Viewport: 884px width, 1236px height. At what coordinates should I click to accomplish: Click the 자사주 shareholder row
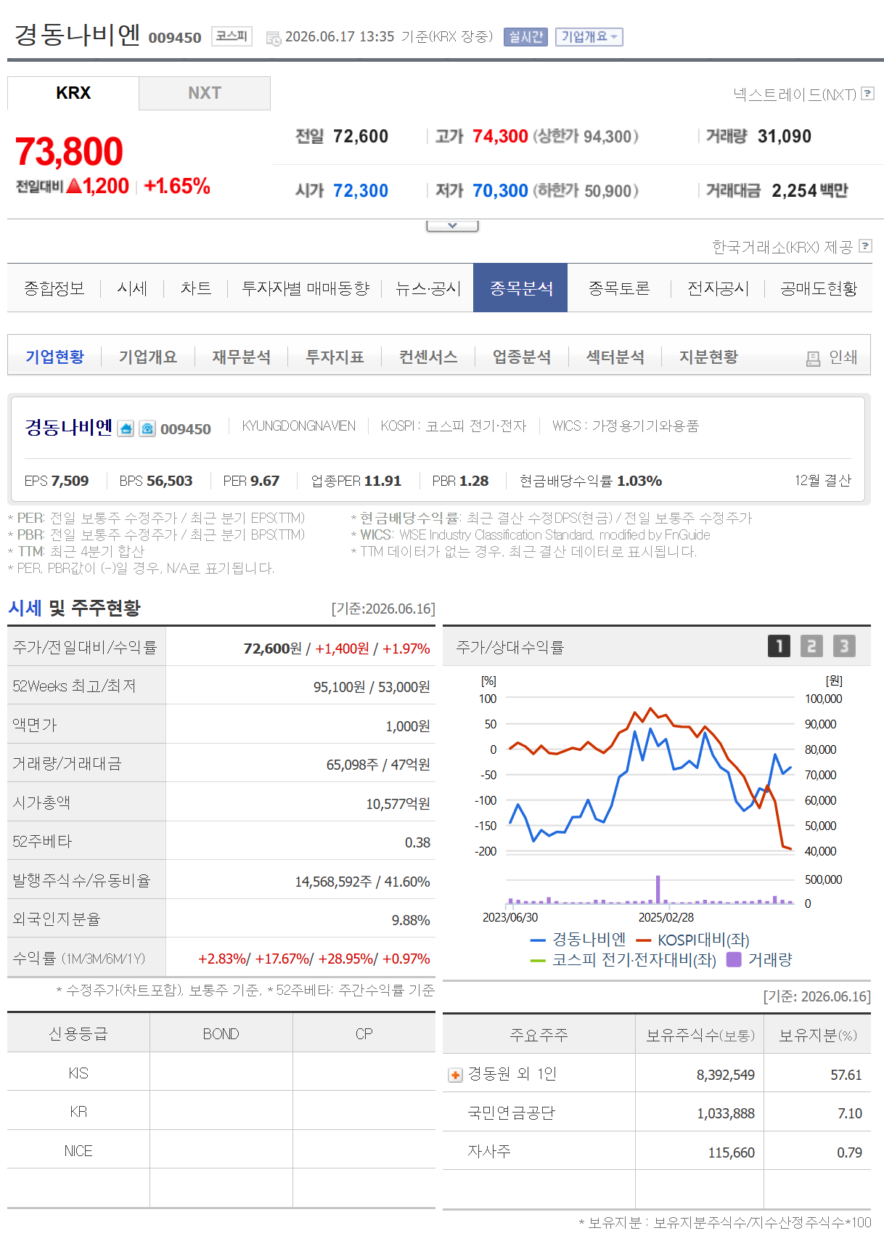pyautogui.click(x=657, y=1151)
